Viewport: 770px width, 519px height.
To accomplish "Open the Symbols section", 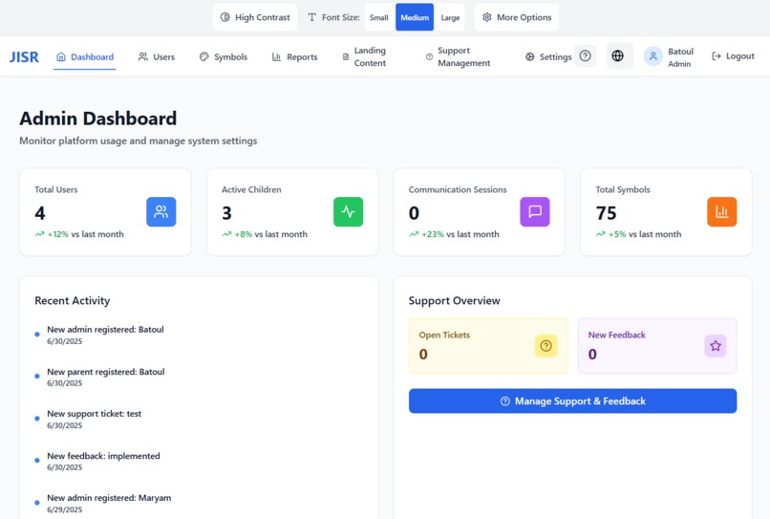I will (x=224, y=57).
